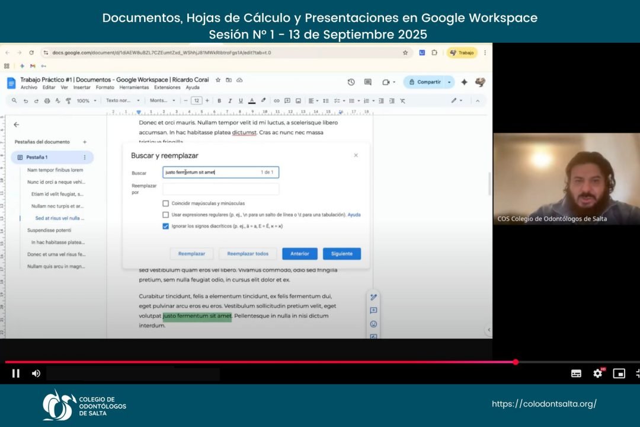Select the paint format tool
Screen dimensions: 640x427
[x=68, y=100]
